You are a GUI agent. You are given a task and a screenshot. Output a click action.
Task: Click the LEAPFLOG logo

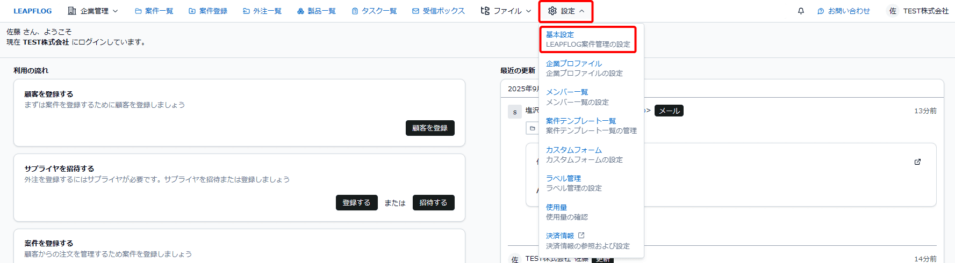[x=33, y=11]
